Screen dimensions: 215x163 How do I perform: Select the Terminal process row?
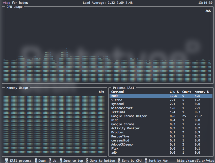pos(161,112)
